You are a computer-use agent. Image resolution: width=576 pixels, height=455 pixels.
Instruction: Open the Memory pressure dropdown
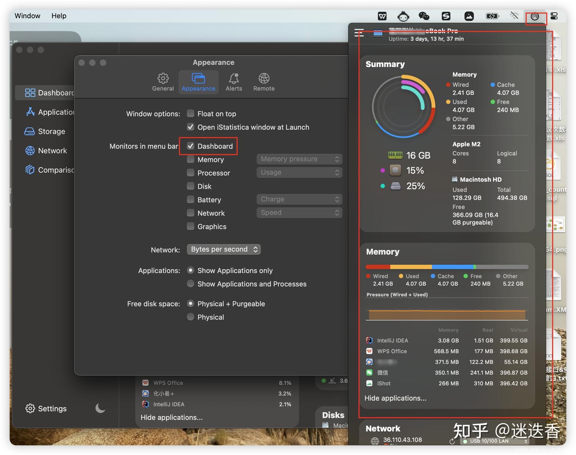tap(299, 159)
